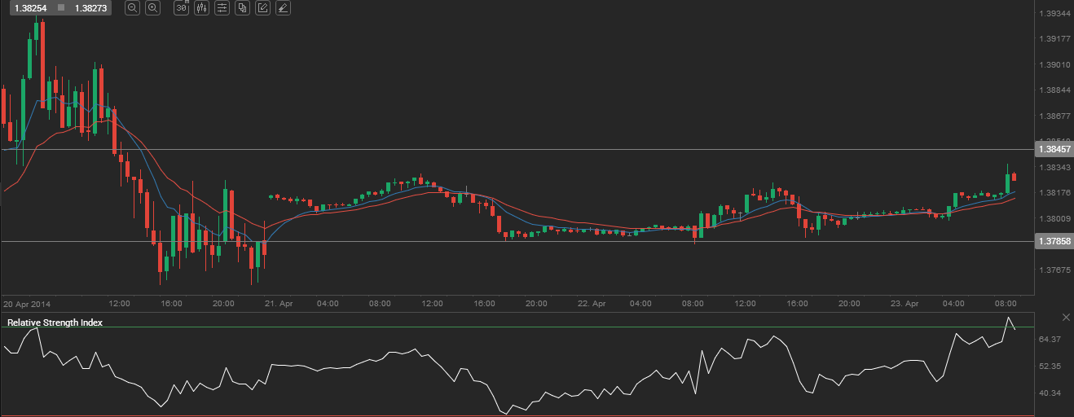The image size is (1074, 417).
Task: Click the 23. Apr date marker
Action: click(x=905, y=303)
